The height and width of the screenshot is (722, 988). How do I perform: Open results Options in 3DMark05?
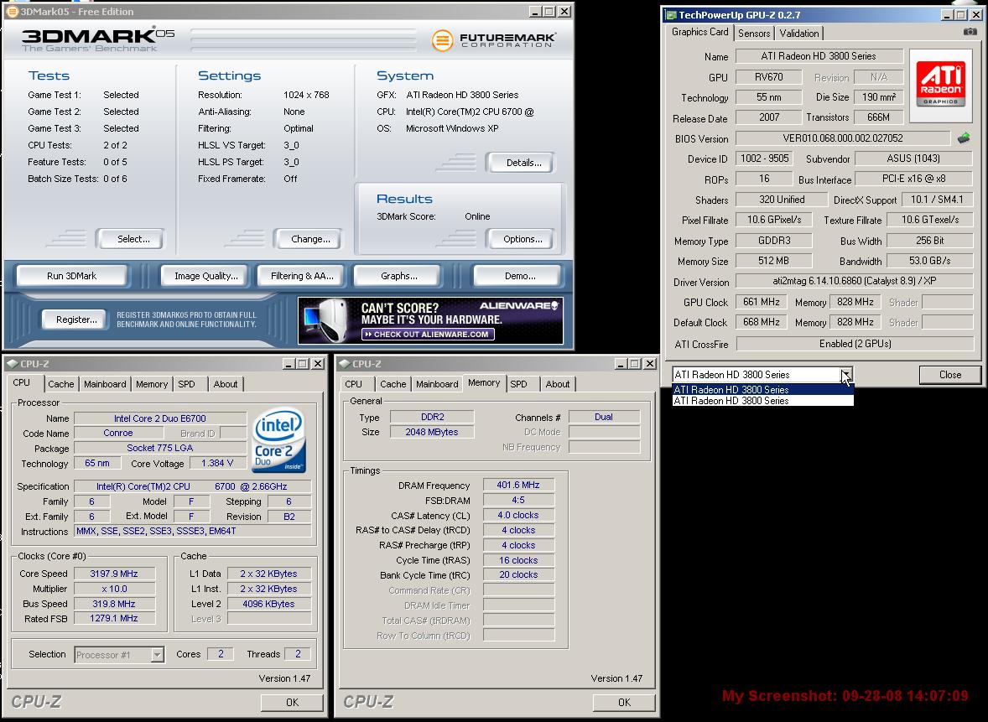click(x=523, y=239)
